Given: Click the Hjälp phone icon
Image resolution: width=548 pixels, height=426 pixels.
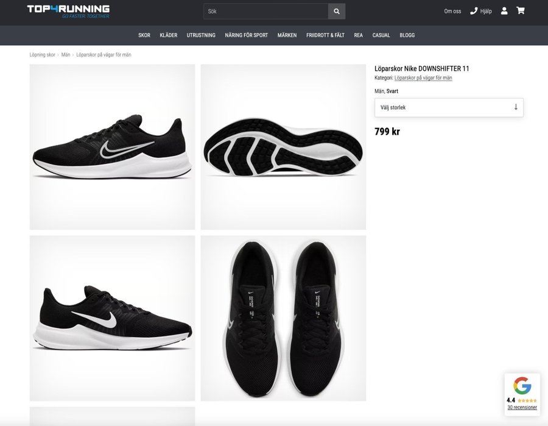Looking at the screenshot, I should 474,11.
